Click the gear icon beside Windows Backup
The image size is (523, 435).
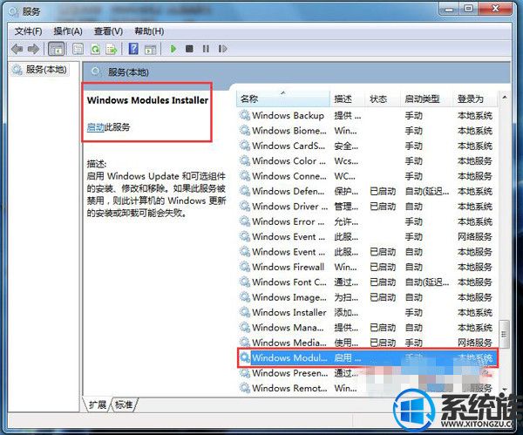pyautogui.click(x=244, y=116)
